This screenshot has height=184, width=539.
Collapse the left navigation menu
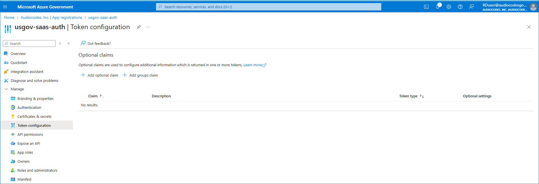(x=68, y=43)
